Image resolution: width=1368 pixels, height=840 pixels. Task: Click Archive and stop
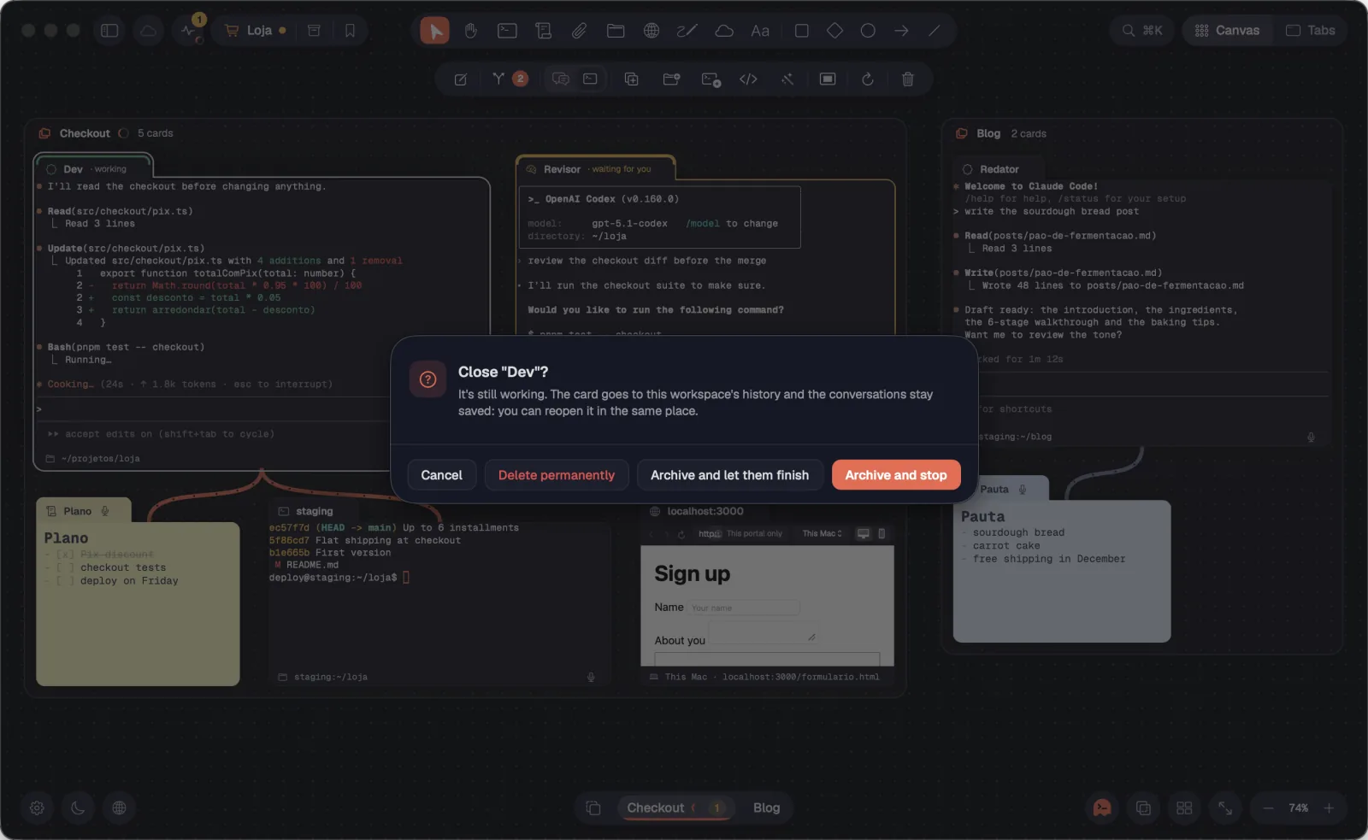(x=896, y=475)
